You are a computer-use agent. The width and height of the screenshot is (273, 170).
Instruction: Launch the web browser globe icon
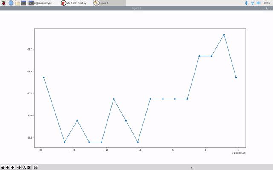(x=11, y=3)
